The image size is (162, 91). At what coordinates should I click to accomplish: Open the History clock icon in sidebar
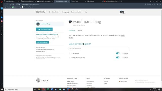click(2, 35)
